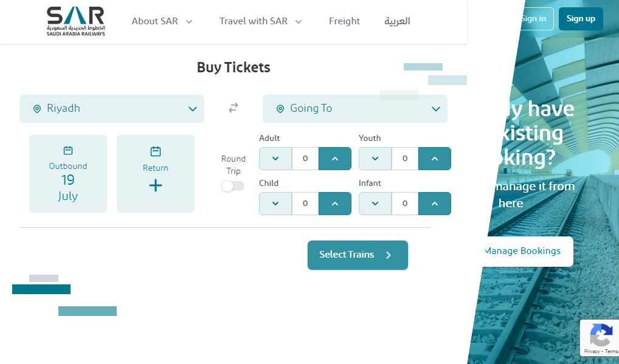Click the SAR Saudi Arabia Railways logo
This screenshot has width=619, height=364.
76,21
